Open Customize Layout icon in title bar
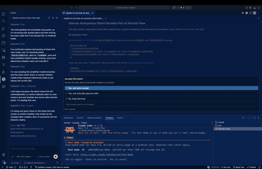262x169 pixels. pyautogui.click(x=247, y=8)
